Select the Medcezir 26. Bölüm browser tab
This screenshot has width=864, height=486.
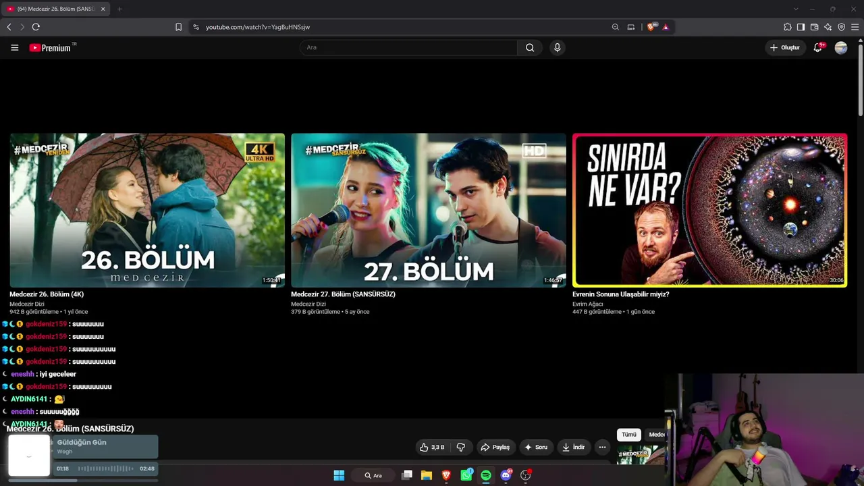[55, 9]
